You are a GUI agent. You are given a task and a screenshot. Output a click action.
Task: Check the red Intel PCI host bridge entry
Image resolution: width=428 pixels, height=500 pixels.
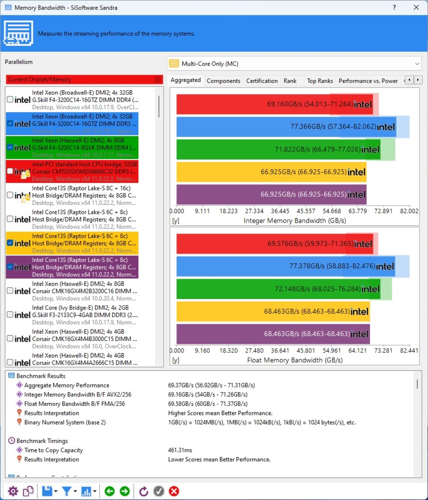(x=10, y=171)
